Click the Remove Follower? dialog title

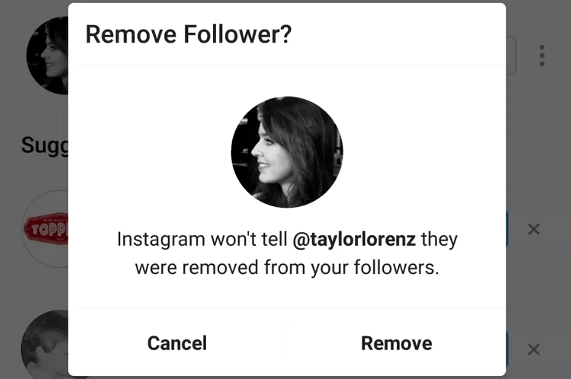click(x=188, y=35)
